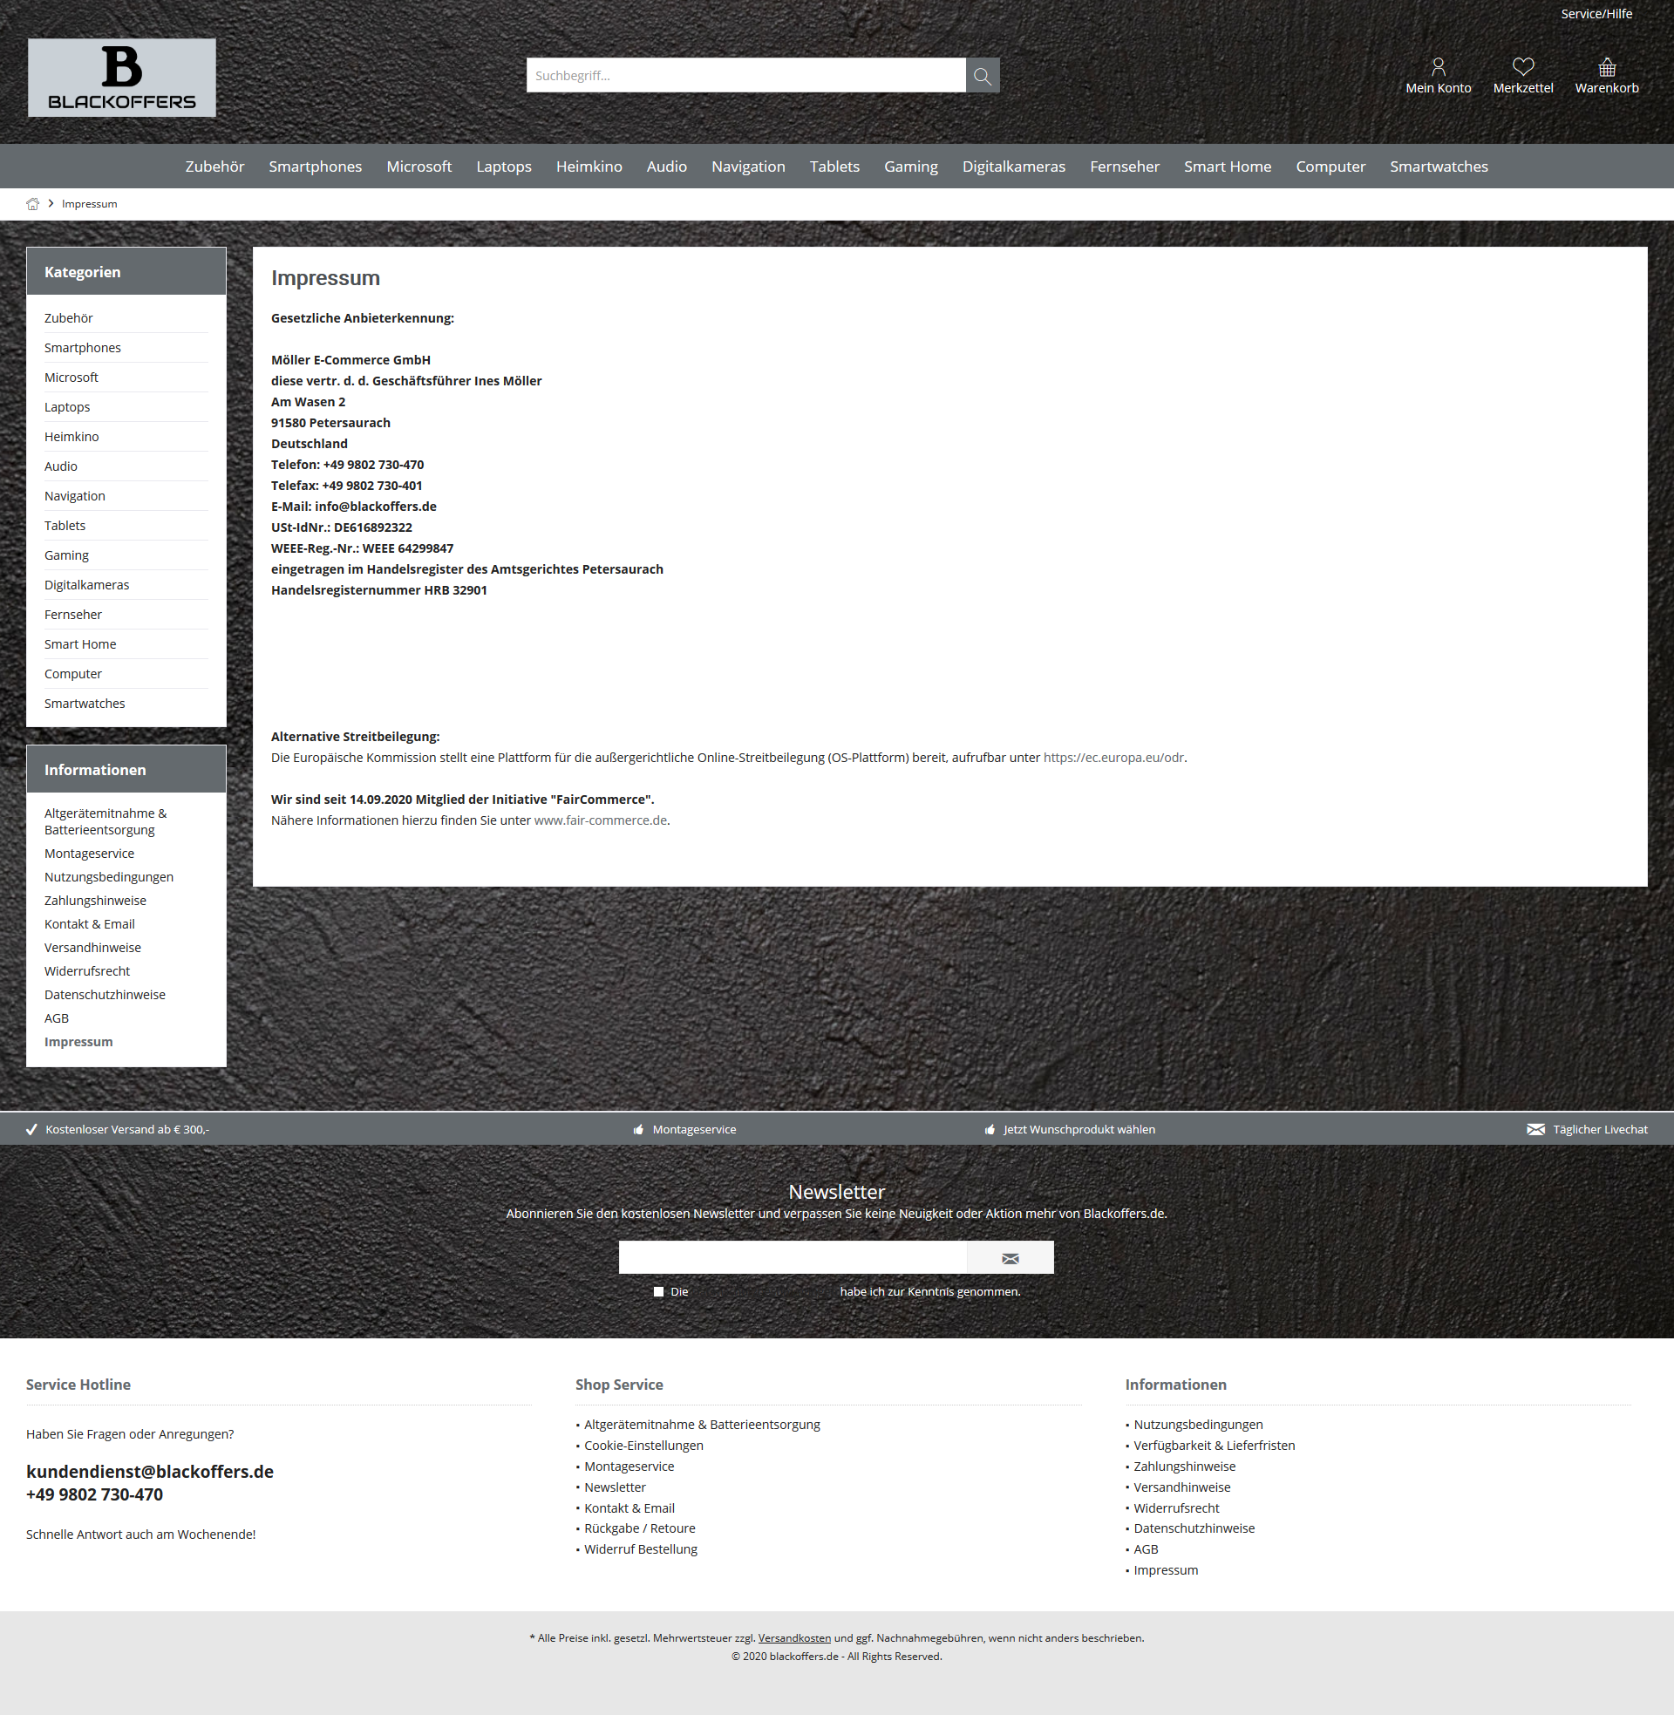Open Heimkino in the top navigation
The image size is (1674, 1715).
click(x=589, y=167)
